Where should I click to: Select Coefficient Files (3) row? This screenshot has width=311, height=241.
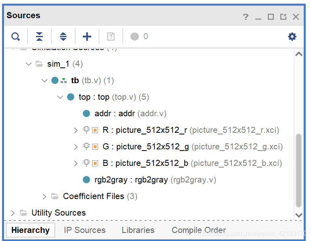click(x=100, y=196)
